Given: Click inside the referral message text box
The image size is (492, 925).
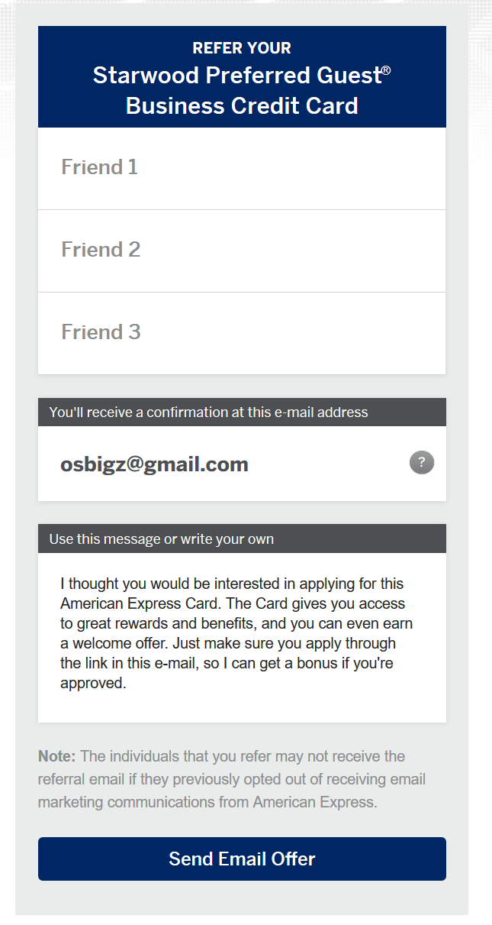Looking at the screenshot, I should 241,634.
